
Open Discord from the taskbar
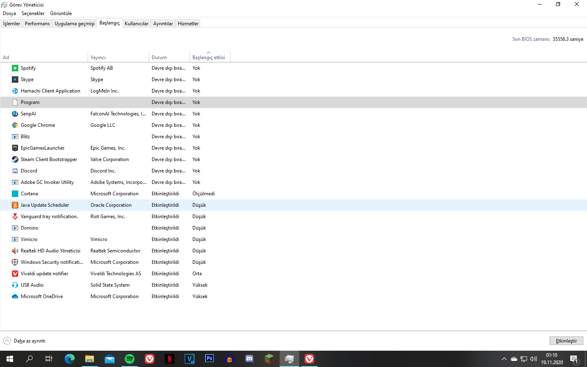[x=249, y=359]
